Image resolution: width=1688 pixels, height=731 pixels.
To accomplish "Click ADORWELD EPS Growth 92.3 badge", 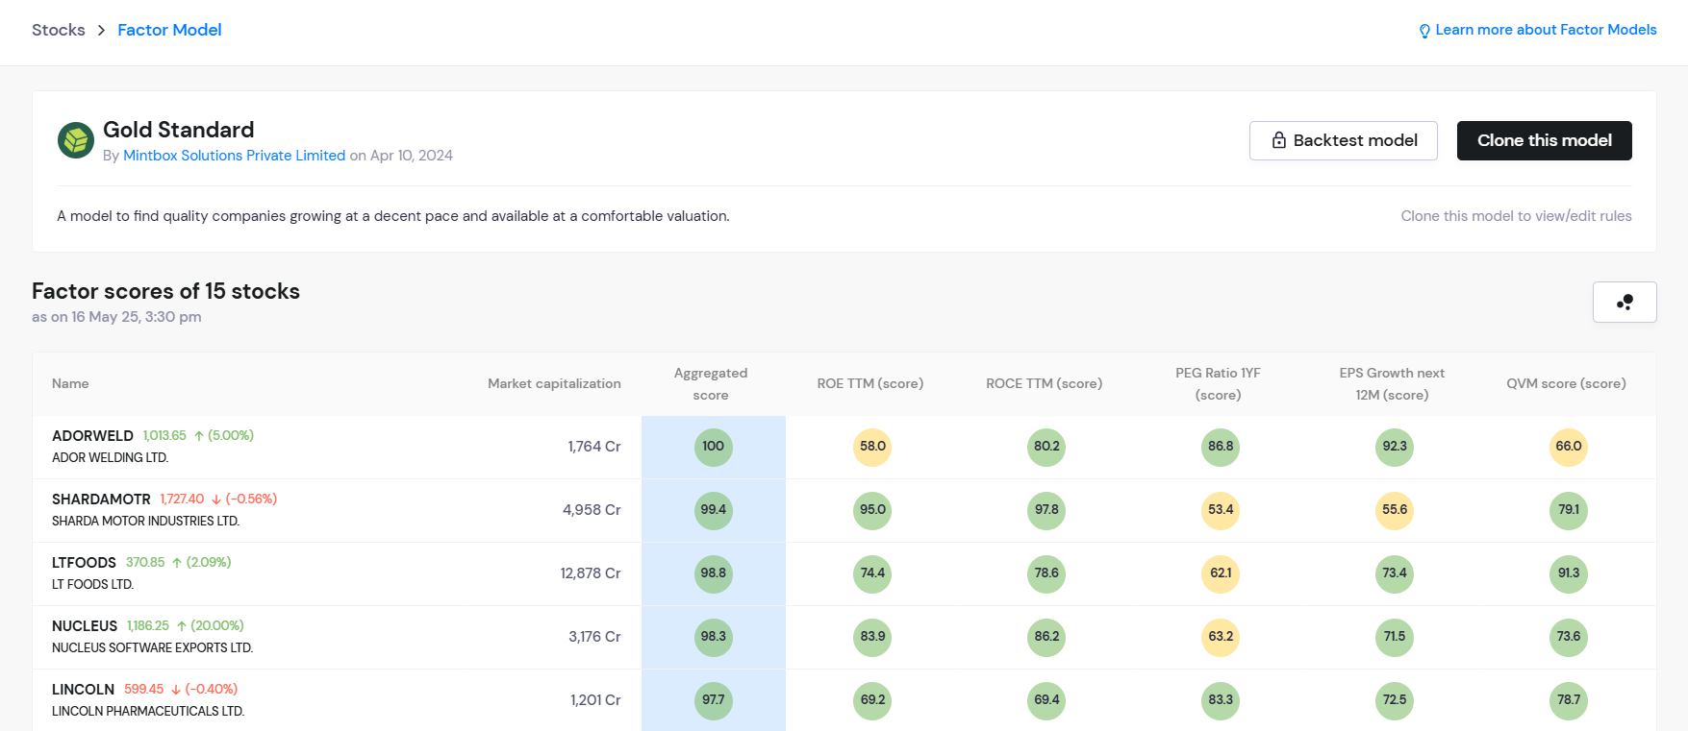I will pyautogui.click(x=1395, y=447).
